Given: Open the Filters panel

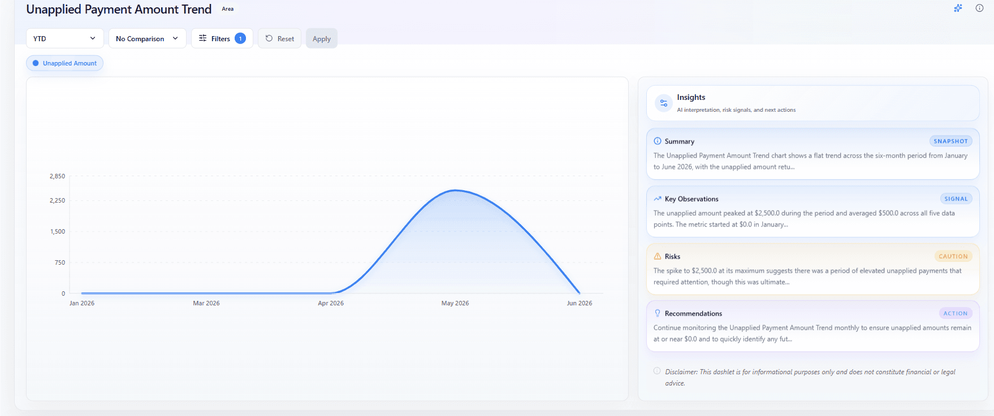Looking at the screenshot, I should [222, 38].
